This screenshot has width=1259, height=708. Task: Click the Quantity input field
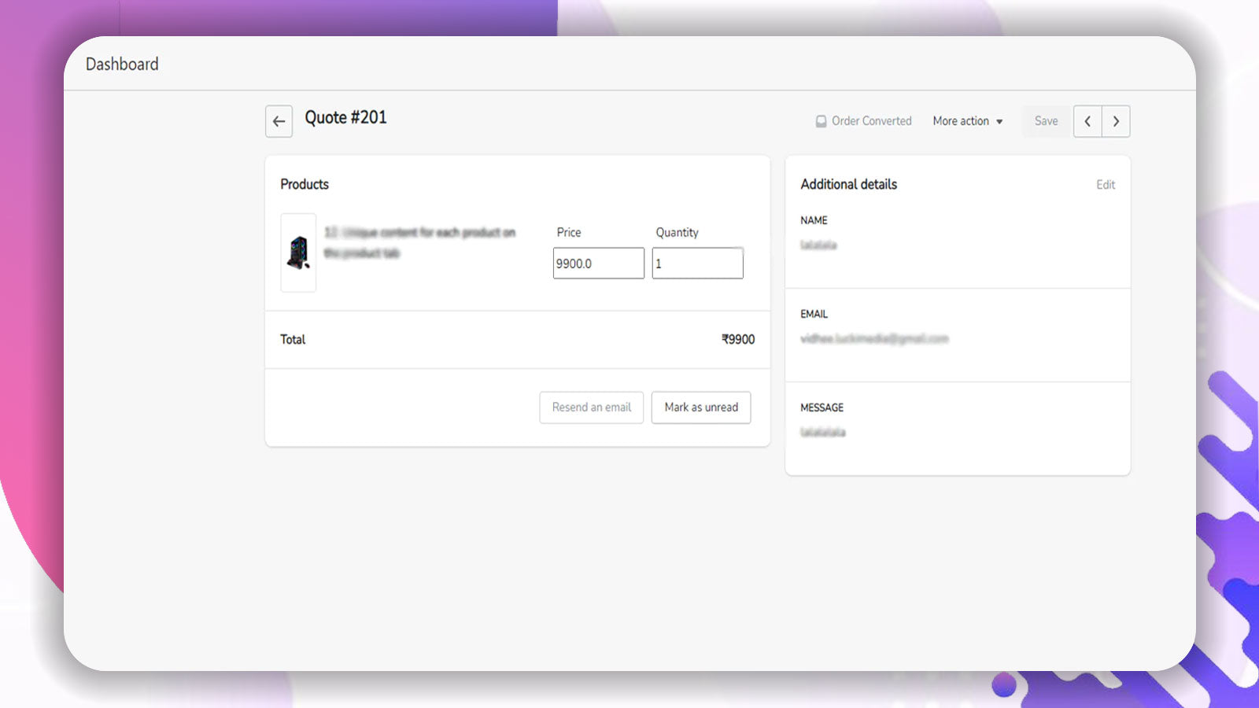click(697, 264)
